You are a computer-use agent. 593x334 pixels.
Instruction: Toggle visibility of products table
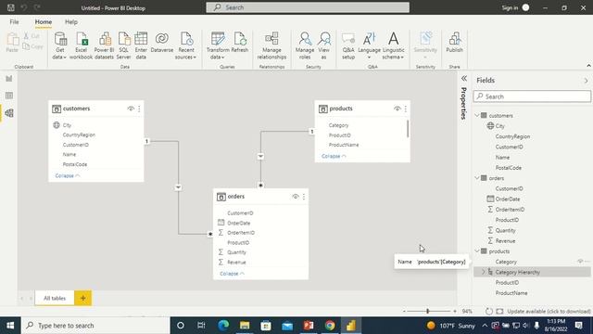click(397, 109)
